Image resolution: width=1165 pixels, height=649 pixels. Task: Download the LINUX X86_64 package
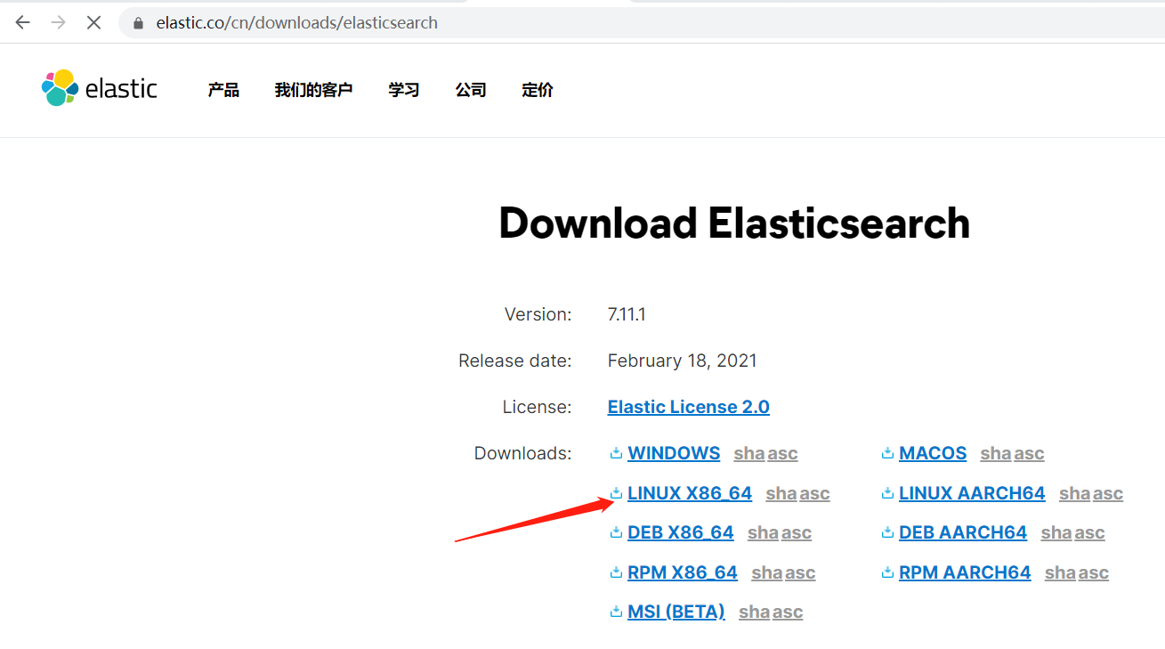point(690,492)
